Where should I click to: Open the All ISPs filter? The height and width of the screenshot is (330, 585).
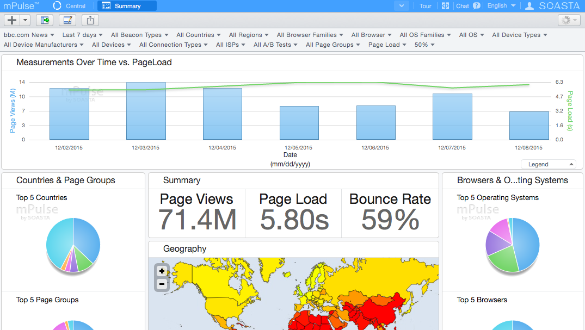pyautogui.click(x=231, y=45)
